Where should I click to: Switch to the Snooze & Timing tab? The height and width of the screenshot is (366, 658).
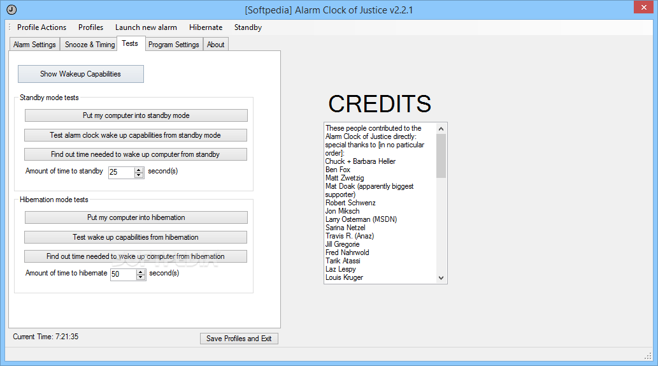click(x=90, y=45)
